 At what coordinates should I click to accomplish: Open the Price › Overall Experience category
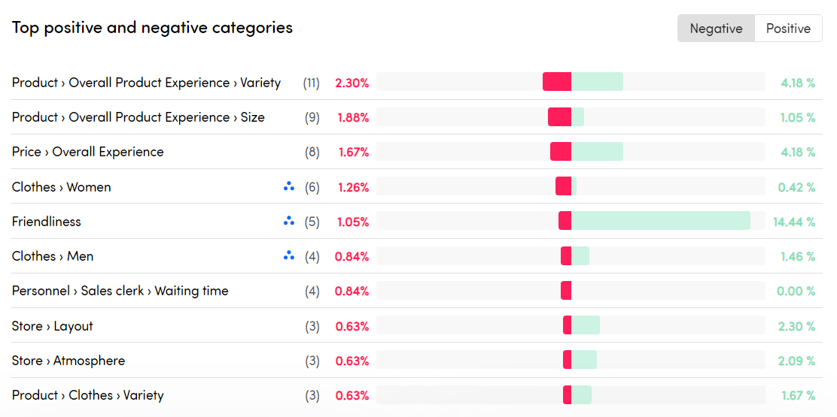pos(87,152)
